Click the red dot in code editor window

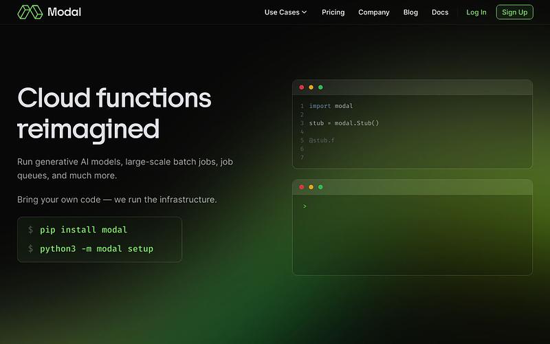302,87
